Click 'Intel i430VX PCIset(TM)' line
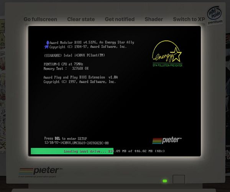This screenshot has width=230, height=192. point(74,55)
